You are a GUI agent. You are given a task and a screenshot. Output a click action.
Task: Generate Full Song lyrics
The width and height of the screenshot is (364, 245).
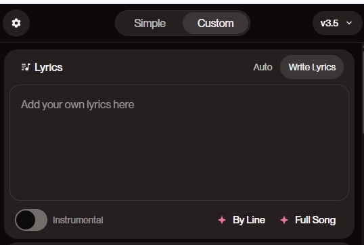click(x=315, y=220)
